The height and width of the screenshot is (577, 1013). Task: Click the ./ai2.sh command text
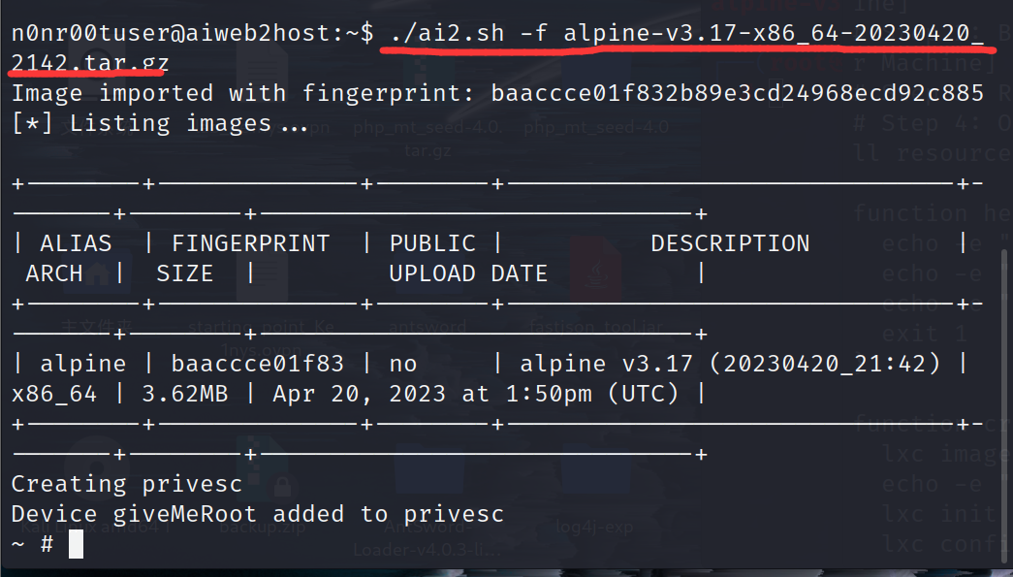(448, 32)
